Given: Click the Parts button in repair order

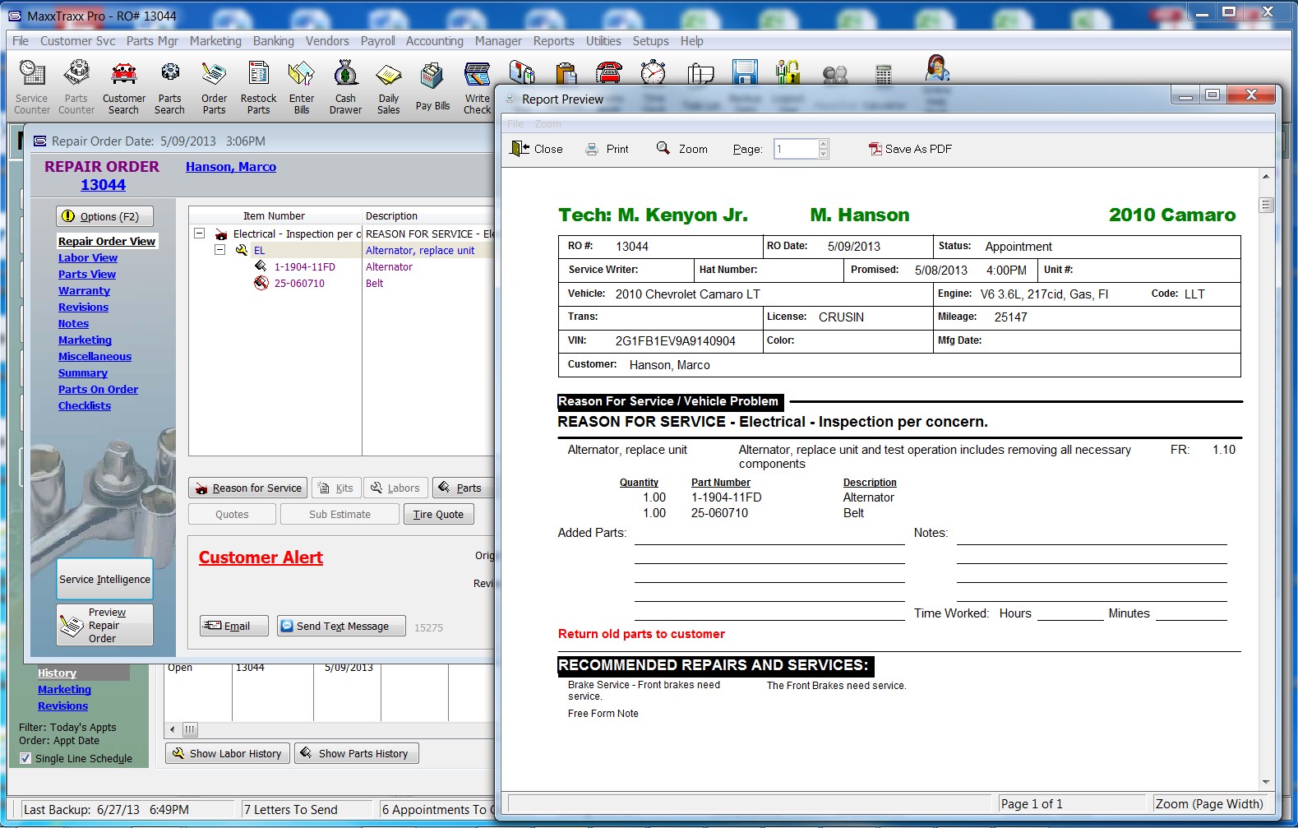Looking at the screenshot, I should 463,488.
